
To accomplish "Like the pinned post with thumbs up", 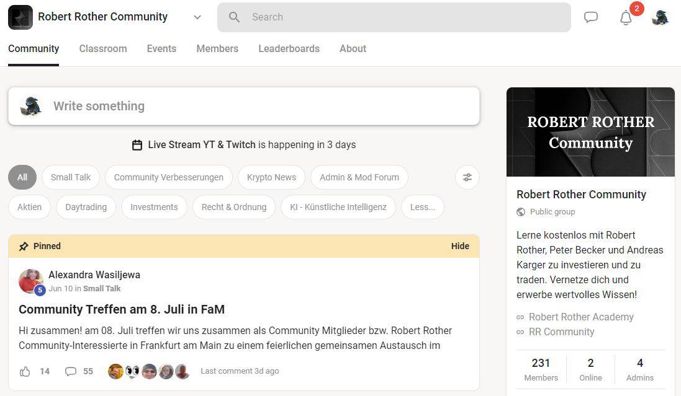I will click(x=25, y=371).
